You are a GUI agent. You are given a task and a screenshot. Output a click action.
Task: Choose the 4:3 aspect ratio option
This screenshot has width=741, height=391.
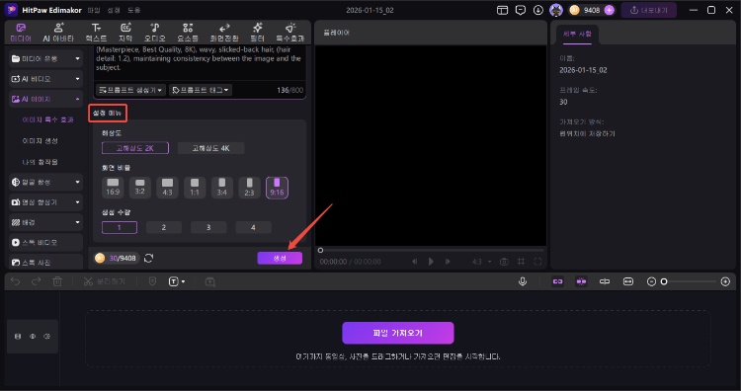tap(167, 187)
